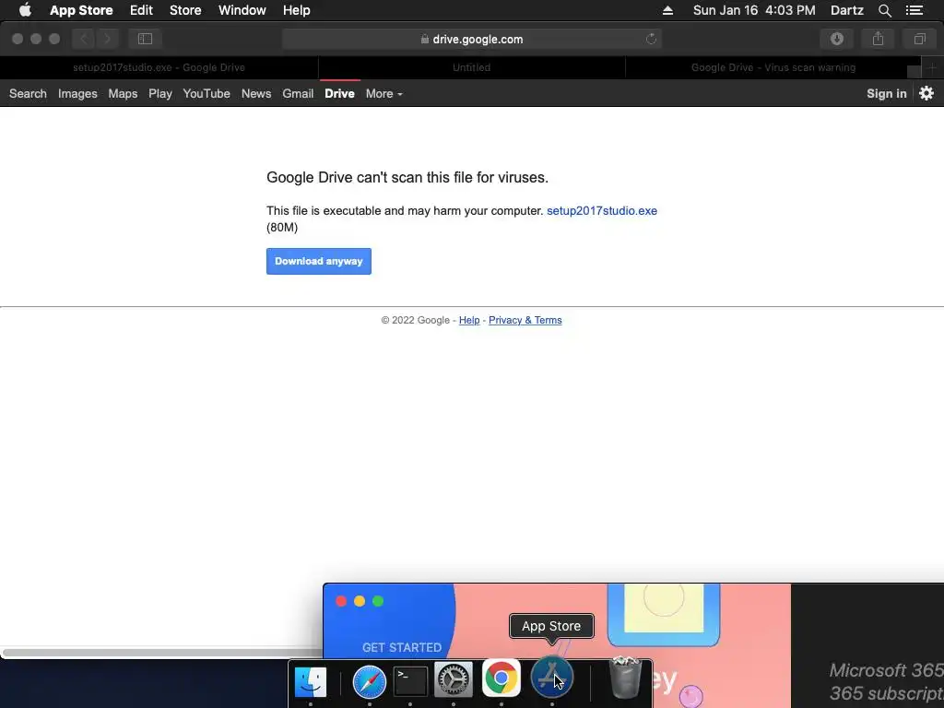
Task: Click the horizontal scrollbar at page bottom
Action: tap(162, 653)
